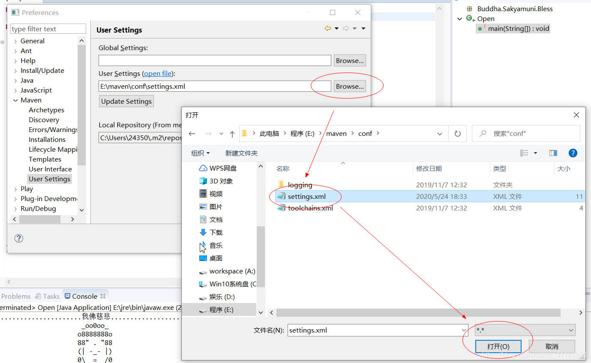
Task: Click breadcrumb segment maven in address bar
Action: coord(336,134)
